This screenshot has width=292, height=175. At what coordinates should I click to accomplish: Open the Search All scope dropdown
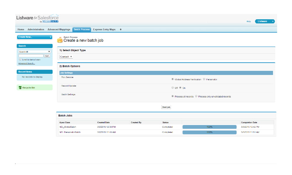click(x=34, y=52)
